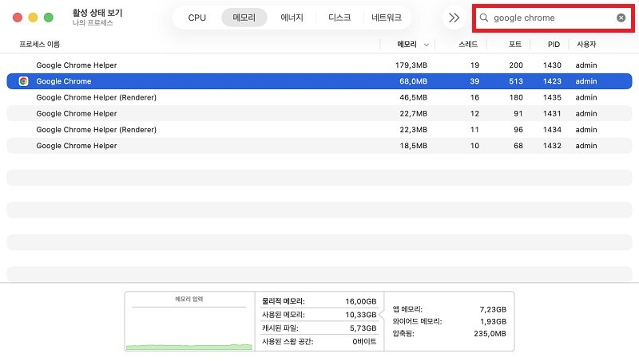The height and width of the screenshot is (361, 639).
Task: Click the 나의 프로세스 subtitle
Action: coord(93,23)
